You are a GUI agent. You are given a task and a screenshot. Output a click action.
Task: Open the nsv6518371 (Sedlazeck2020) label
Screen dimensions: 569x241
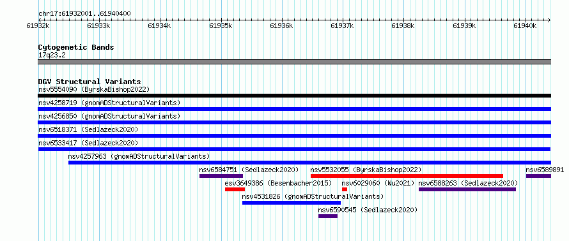(88, 129)
